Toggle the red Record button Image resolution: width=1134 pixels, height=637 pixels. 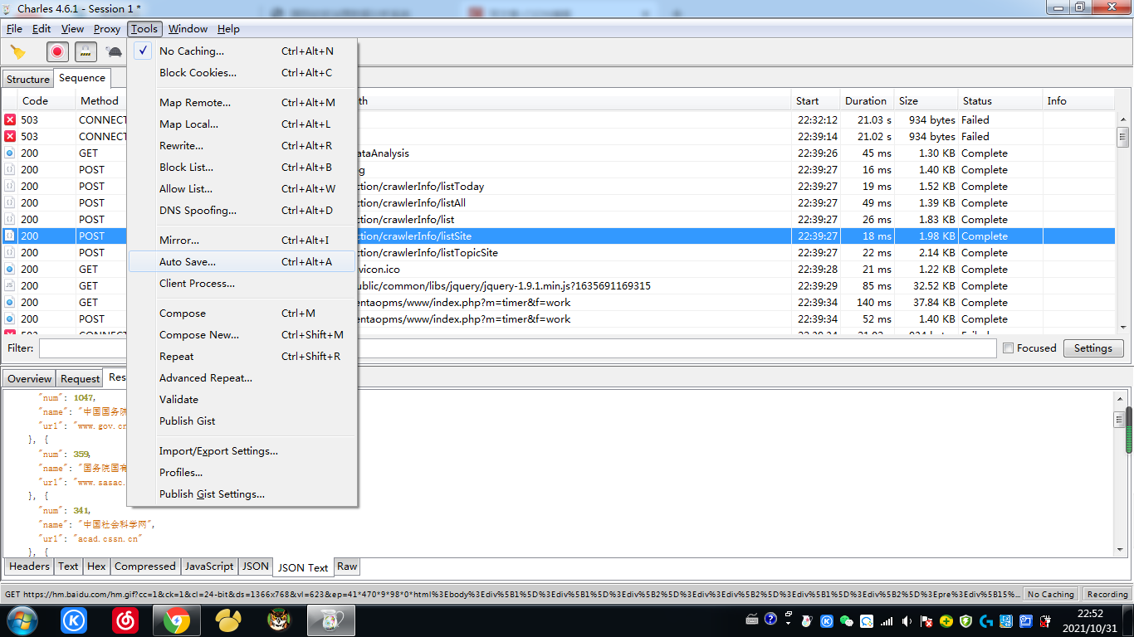point(57,52)
